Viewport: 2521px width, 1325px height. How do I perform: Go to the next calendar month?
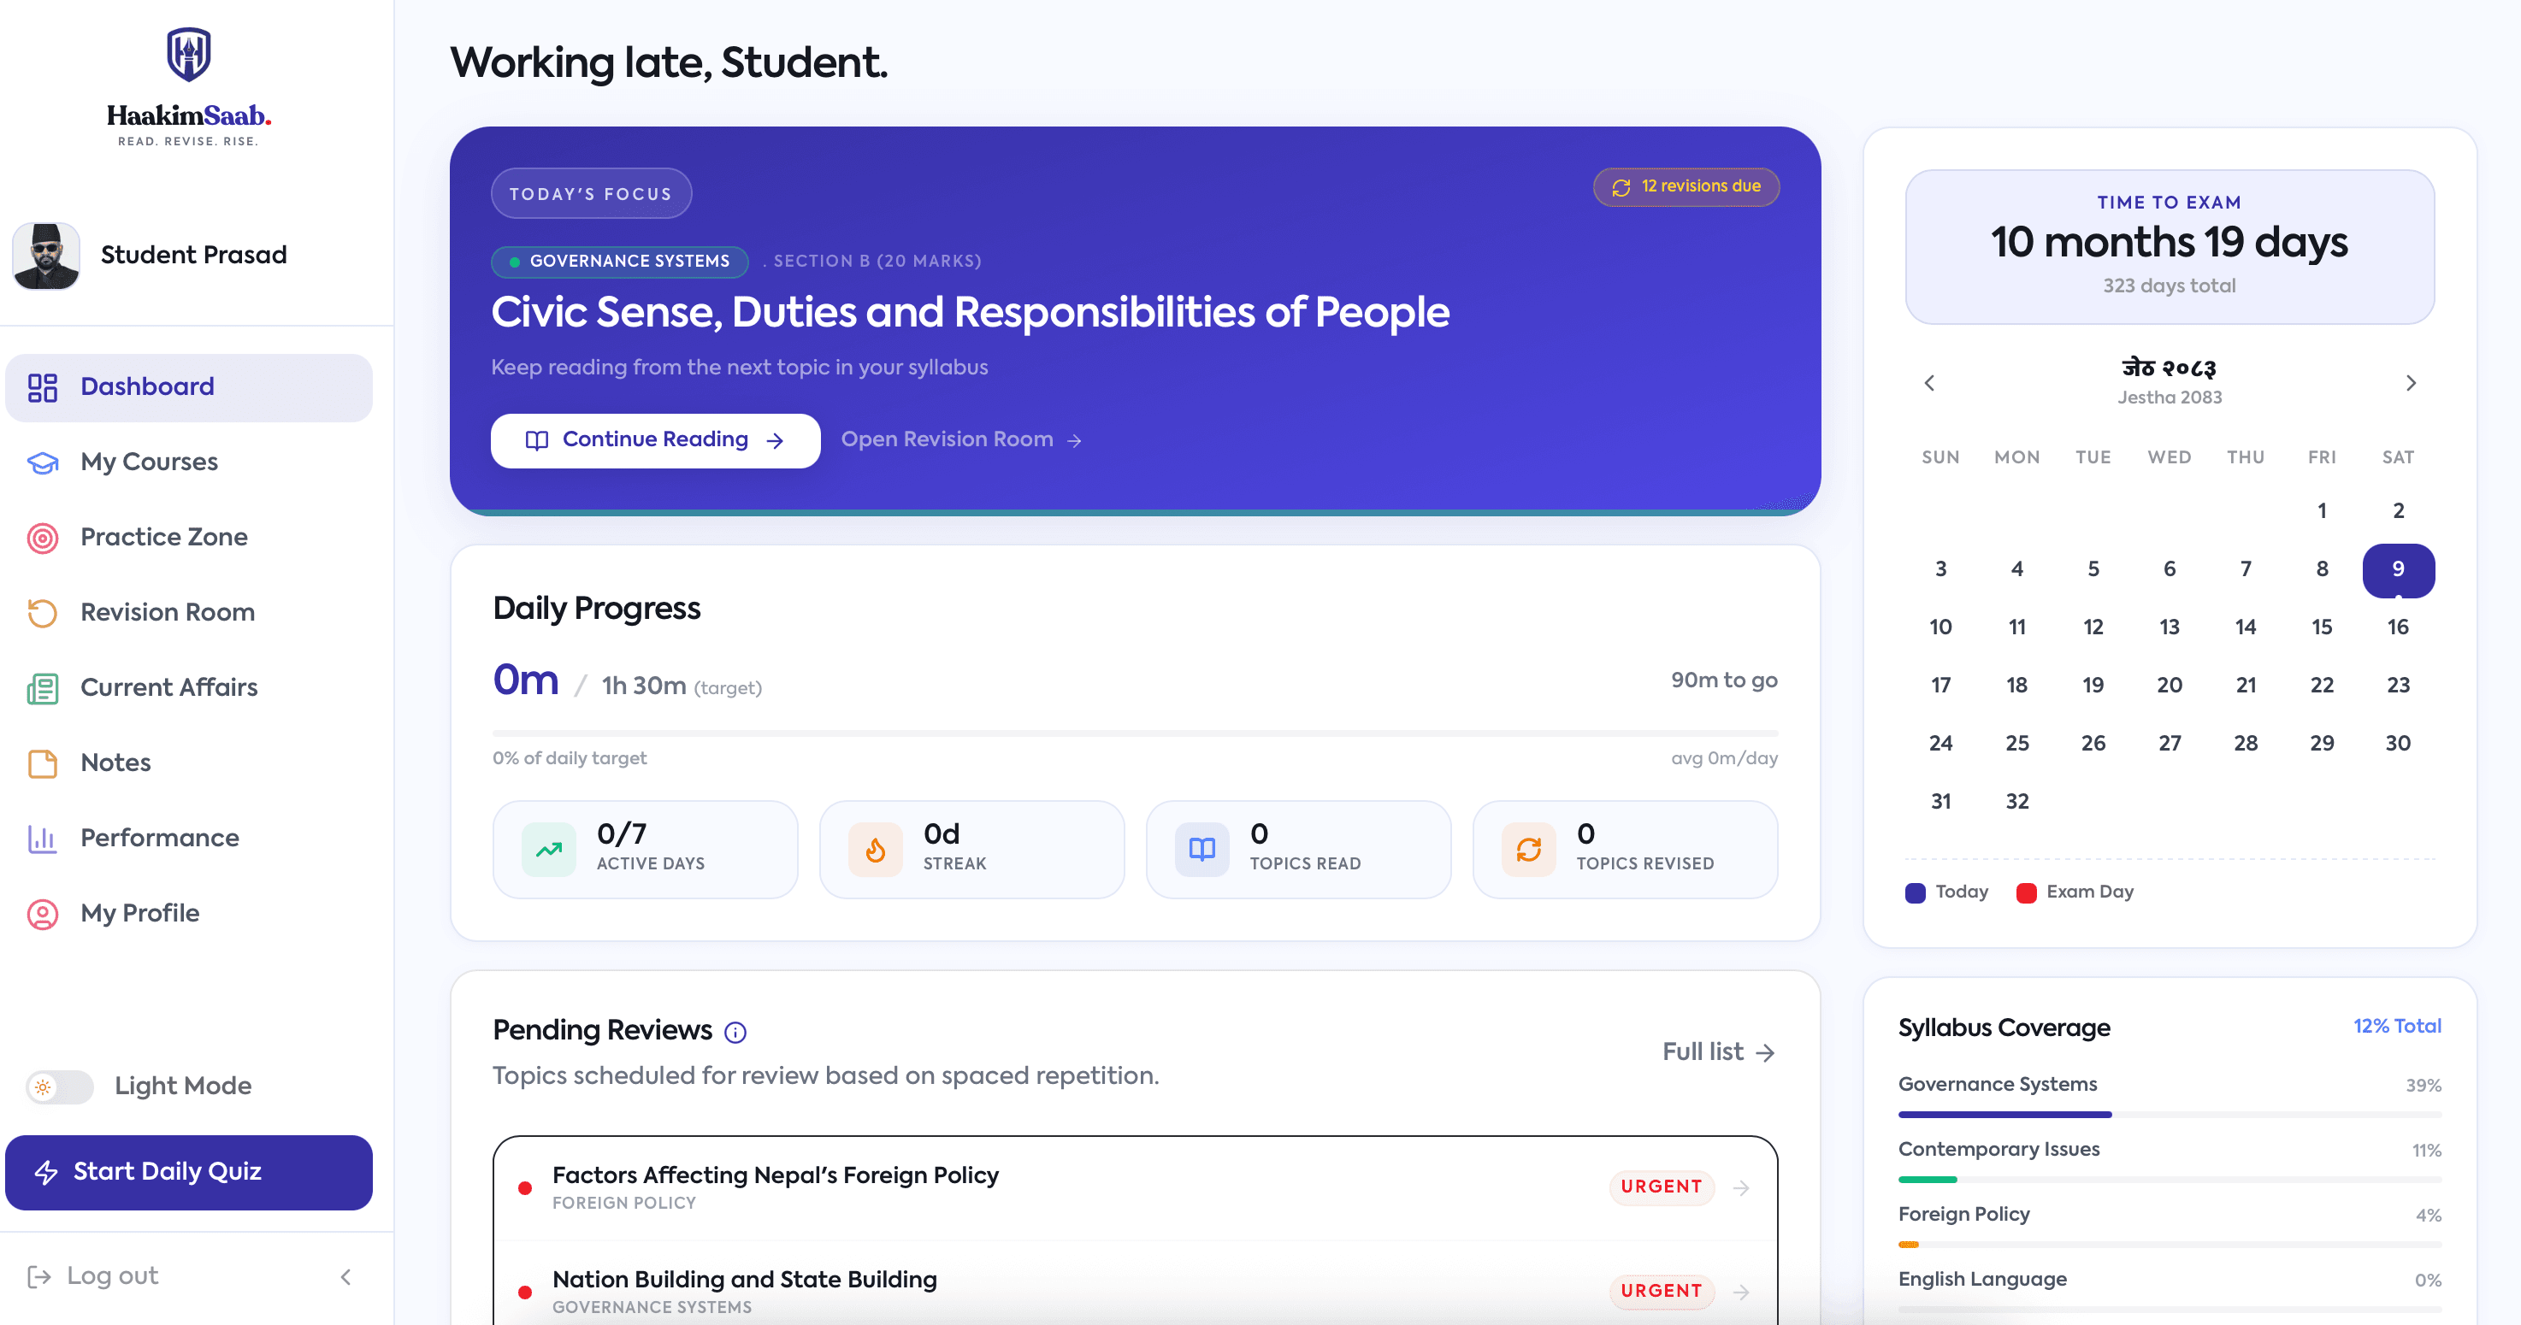pyautogui.click(x=2411, y=383)
